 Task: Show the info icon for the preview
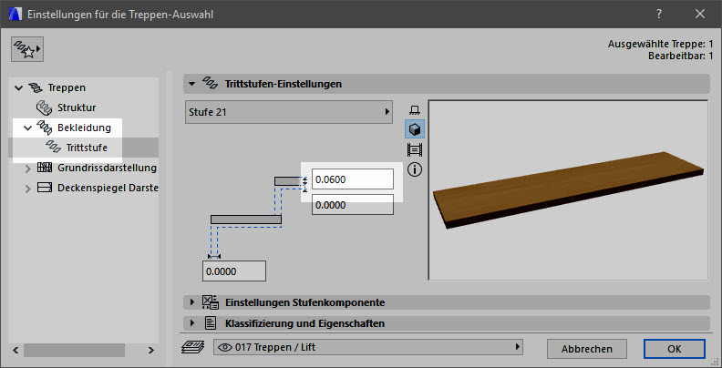click(x=415, y=169)
